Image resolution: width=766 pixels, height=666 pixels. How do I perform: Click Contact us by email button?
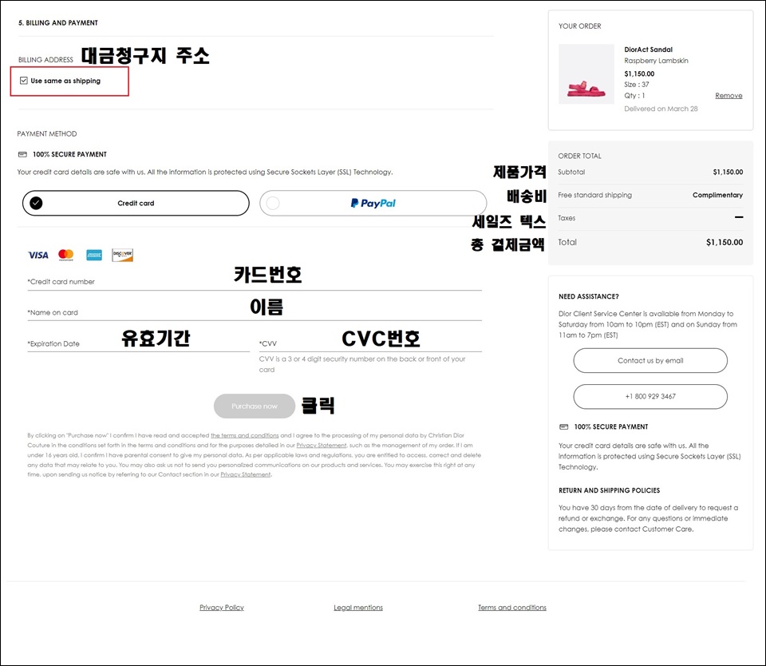coord(650,360)
